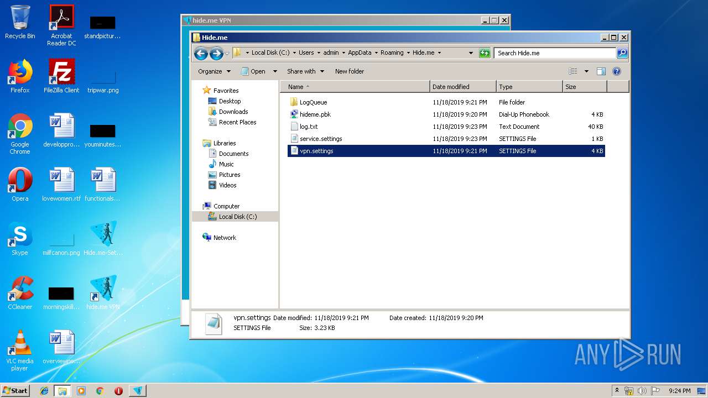This screenshot has width=708, height=398.
Task: Click the Roaming breadcrumb in address bar
Action: [392, 53]
